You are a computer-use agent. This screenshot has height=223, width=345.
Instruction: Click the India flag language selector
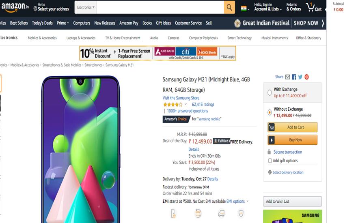pos(244,8)
